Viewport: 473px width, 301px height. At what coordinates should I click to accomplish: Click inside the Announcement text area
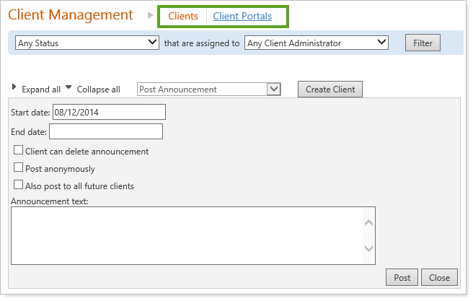(186, 236)
